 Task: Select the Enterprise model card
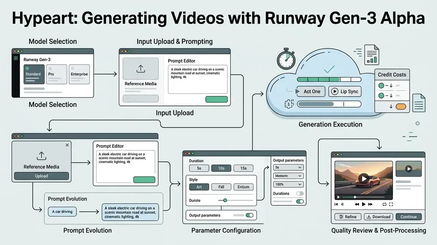point(79,74)
